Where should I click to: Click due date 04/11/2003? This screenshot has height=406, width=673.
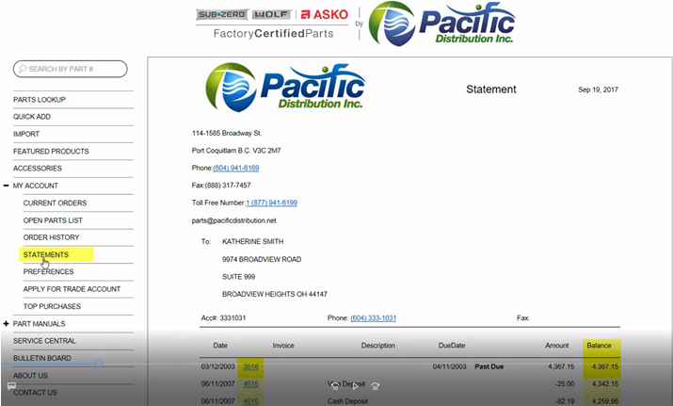click(449, 366)
